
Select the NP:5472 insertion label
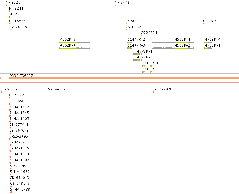point(122,3)
